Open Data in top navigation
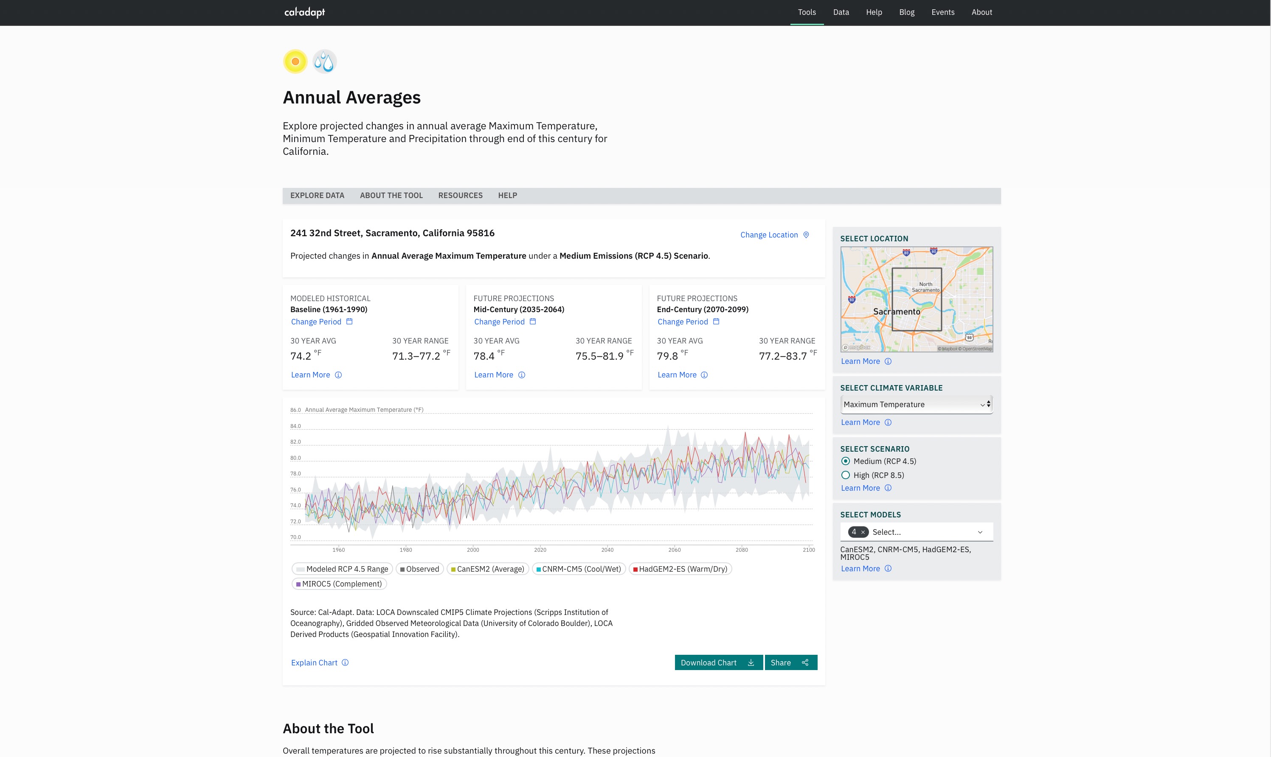The image size is (1271, 757). point(841,12)
